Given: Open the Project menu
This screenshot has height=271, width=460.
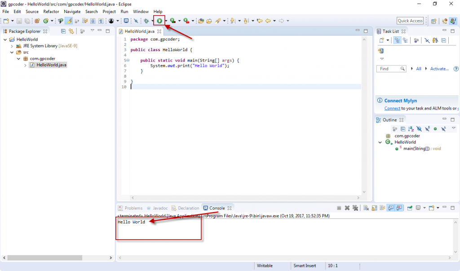Looking at the screenshot, I should (109, 11).
